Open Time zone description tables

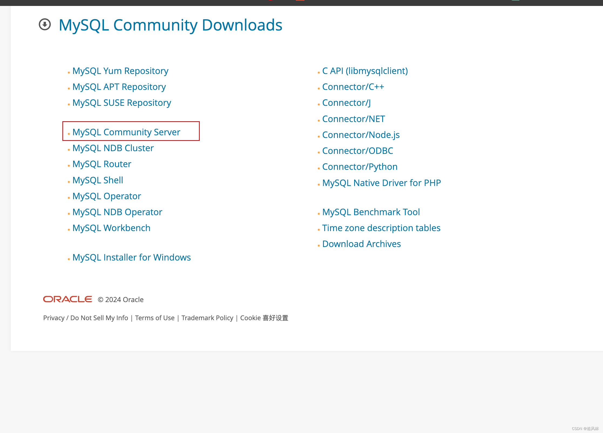coord(381,228)
